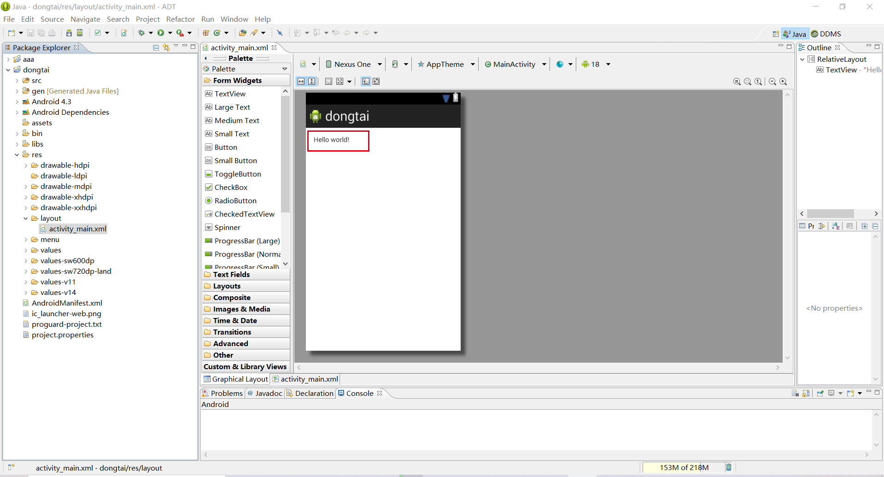884x477 pixels.
Task: Click the New wizard icon
Action: 12,33
